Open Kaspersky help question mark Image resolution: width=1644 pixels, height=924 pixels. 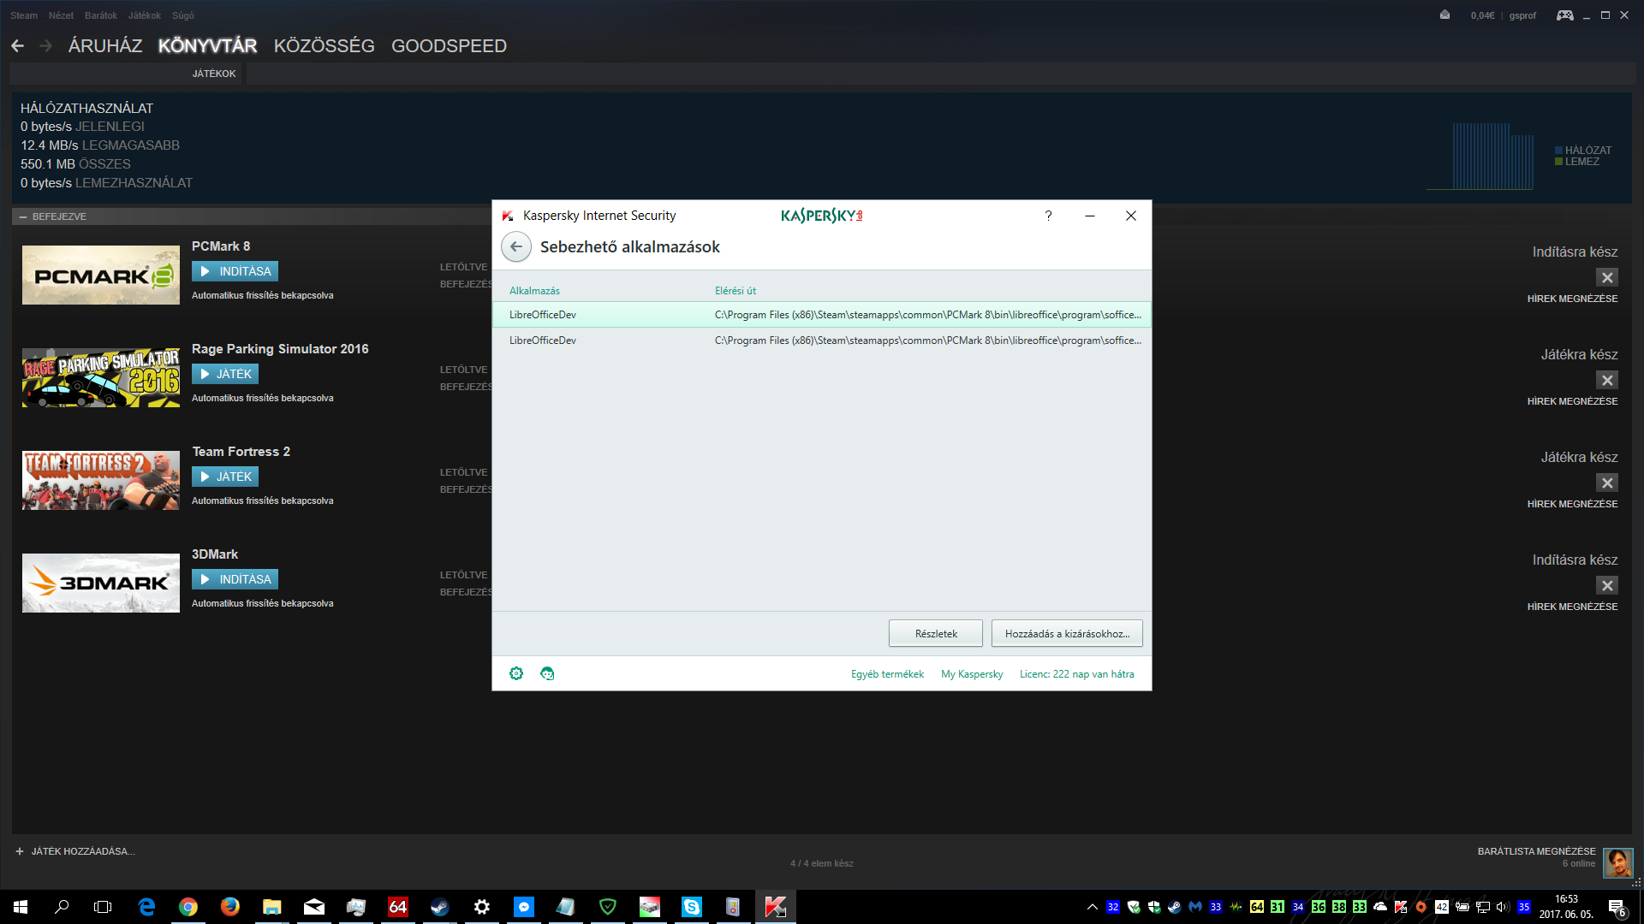coord(1048,216)
